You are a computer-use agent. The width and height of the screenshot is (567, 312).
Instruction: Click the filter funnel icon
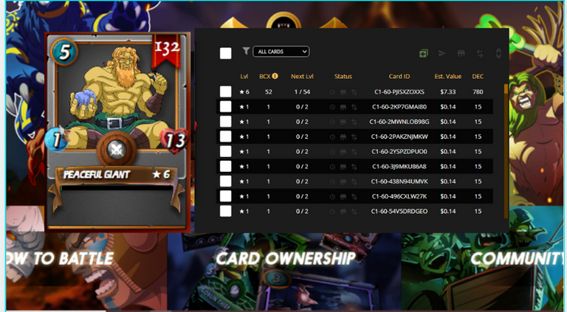click(x=246, y=52)
